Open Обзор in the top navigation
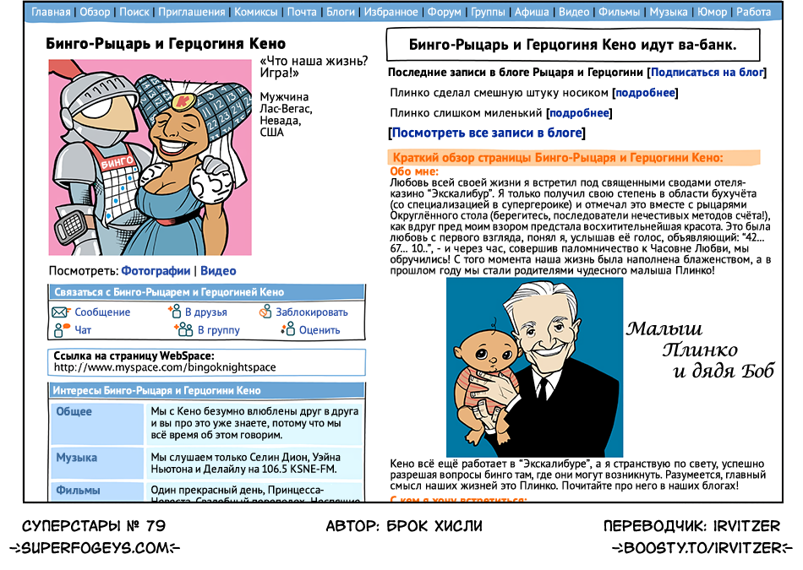Viewport: 803px width, 570px height. [95, 12]
